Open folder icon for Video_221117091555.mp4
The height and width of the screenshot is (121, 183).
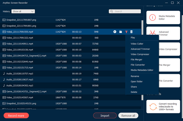tap(120, 32)
